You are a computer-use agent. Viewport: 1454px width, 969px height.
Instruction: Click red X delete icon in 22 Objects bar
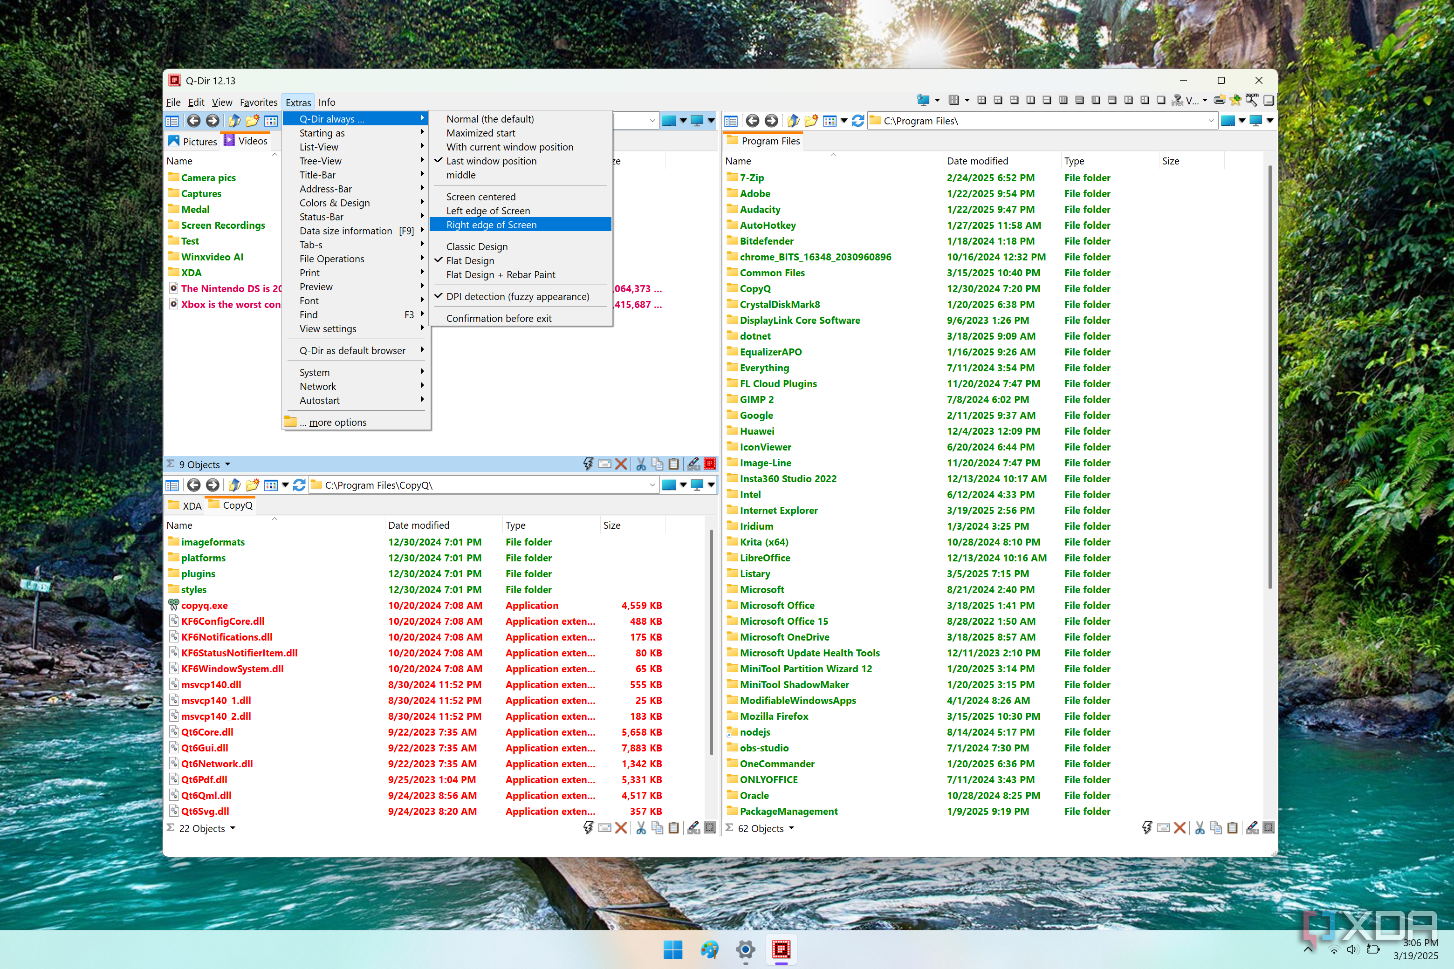click(621, 828)
